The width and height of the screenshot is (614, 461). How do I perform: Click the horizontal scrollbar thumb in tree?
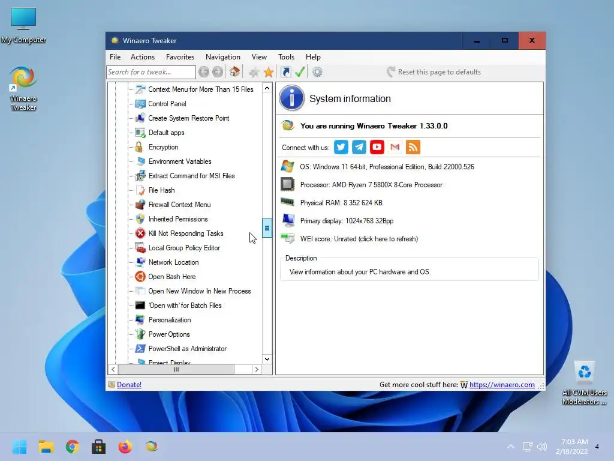(x=176, y=369)
